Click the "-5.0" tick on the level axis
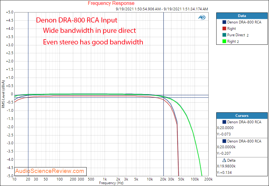The width and height of the screenshot is (269, 186). point(10,176)
